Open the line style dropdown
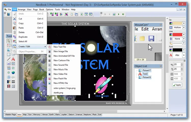 point(184,43)
